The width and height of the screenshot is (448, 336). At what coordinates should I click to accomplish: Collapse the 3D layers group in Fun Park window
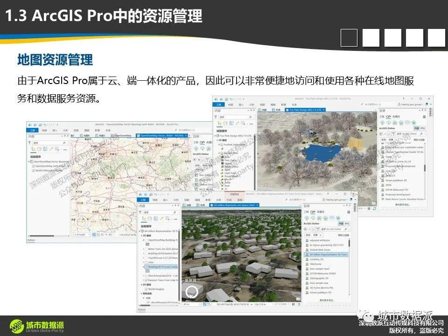tap(217, 140)
